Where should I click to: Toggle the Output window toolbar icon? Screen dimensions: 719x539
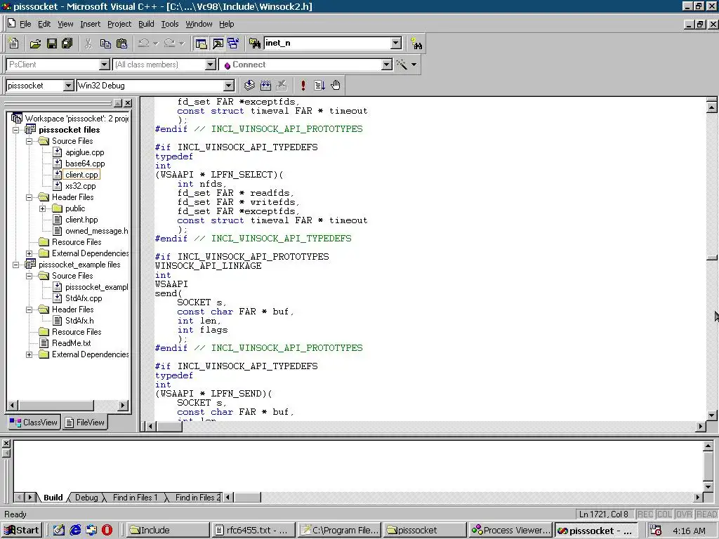(x=218, y=44)
